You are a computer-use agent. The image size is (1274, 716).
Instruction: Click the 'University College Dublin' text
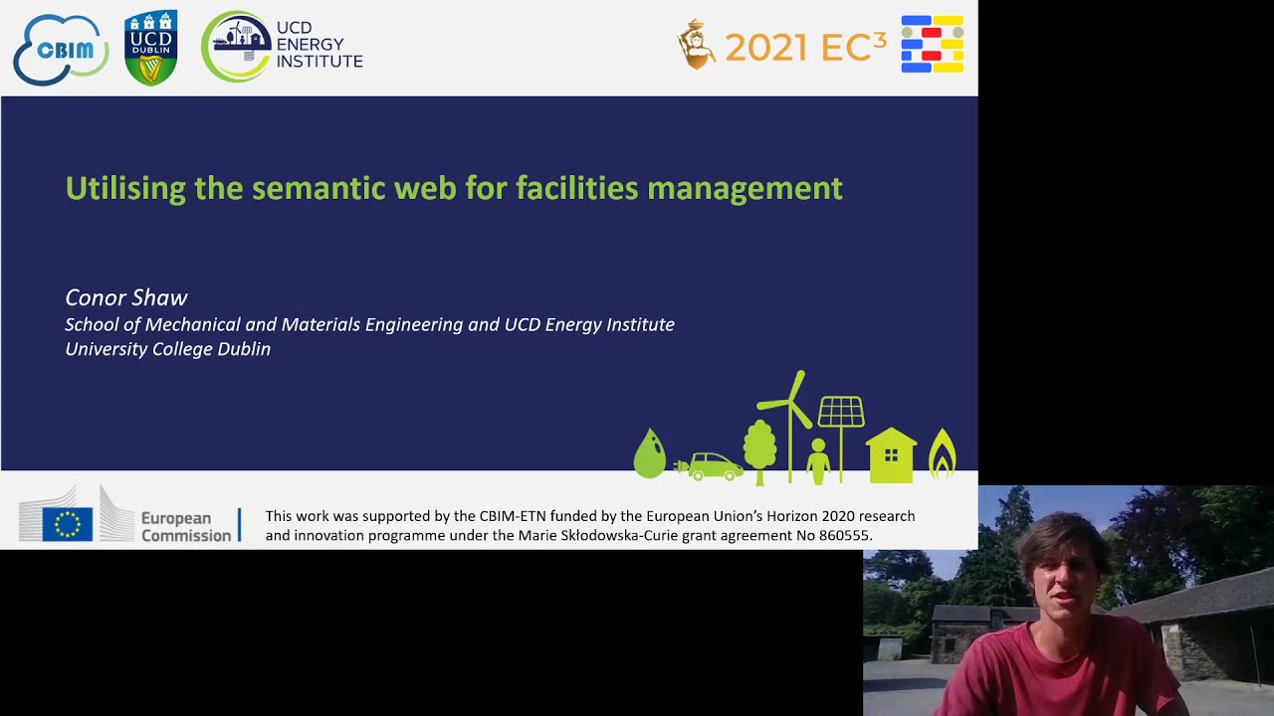(167, 349)
